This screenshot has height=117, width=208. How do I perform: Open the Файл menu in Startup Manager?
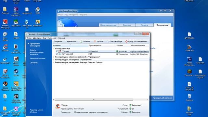29,38
